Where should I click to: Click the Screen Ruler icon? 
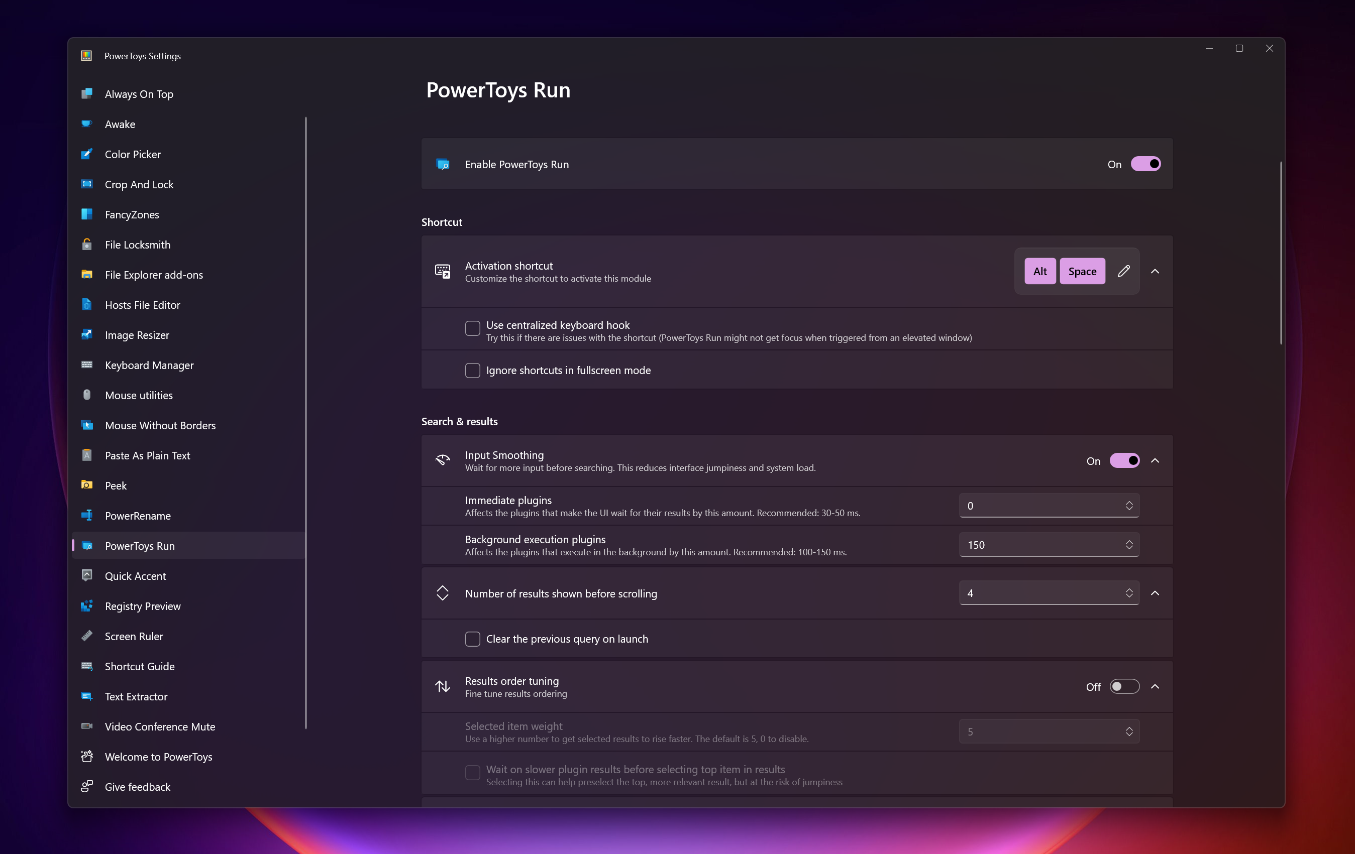(x=88, y=636)
